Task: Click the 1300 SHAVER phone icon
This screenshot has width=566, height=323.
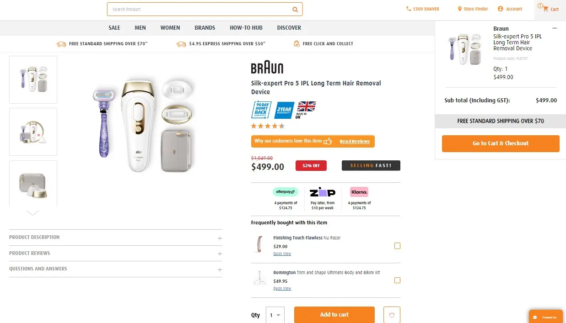Action: pyautogui.click(x=409, y=9)
